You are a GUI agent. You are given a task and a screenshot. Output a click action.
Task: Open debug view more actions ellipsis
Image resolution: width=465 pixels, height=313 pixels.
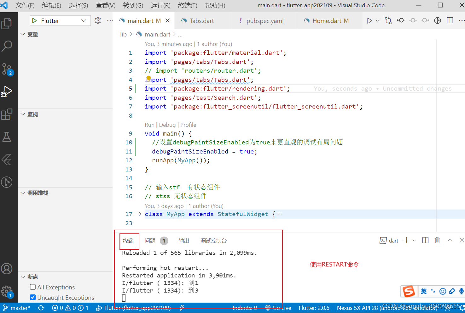click(109, 20)
